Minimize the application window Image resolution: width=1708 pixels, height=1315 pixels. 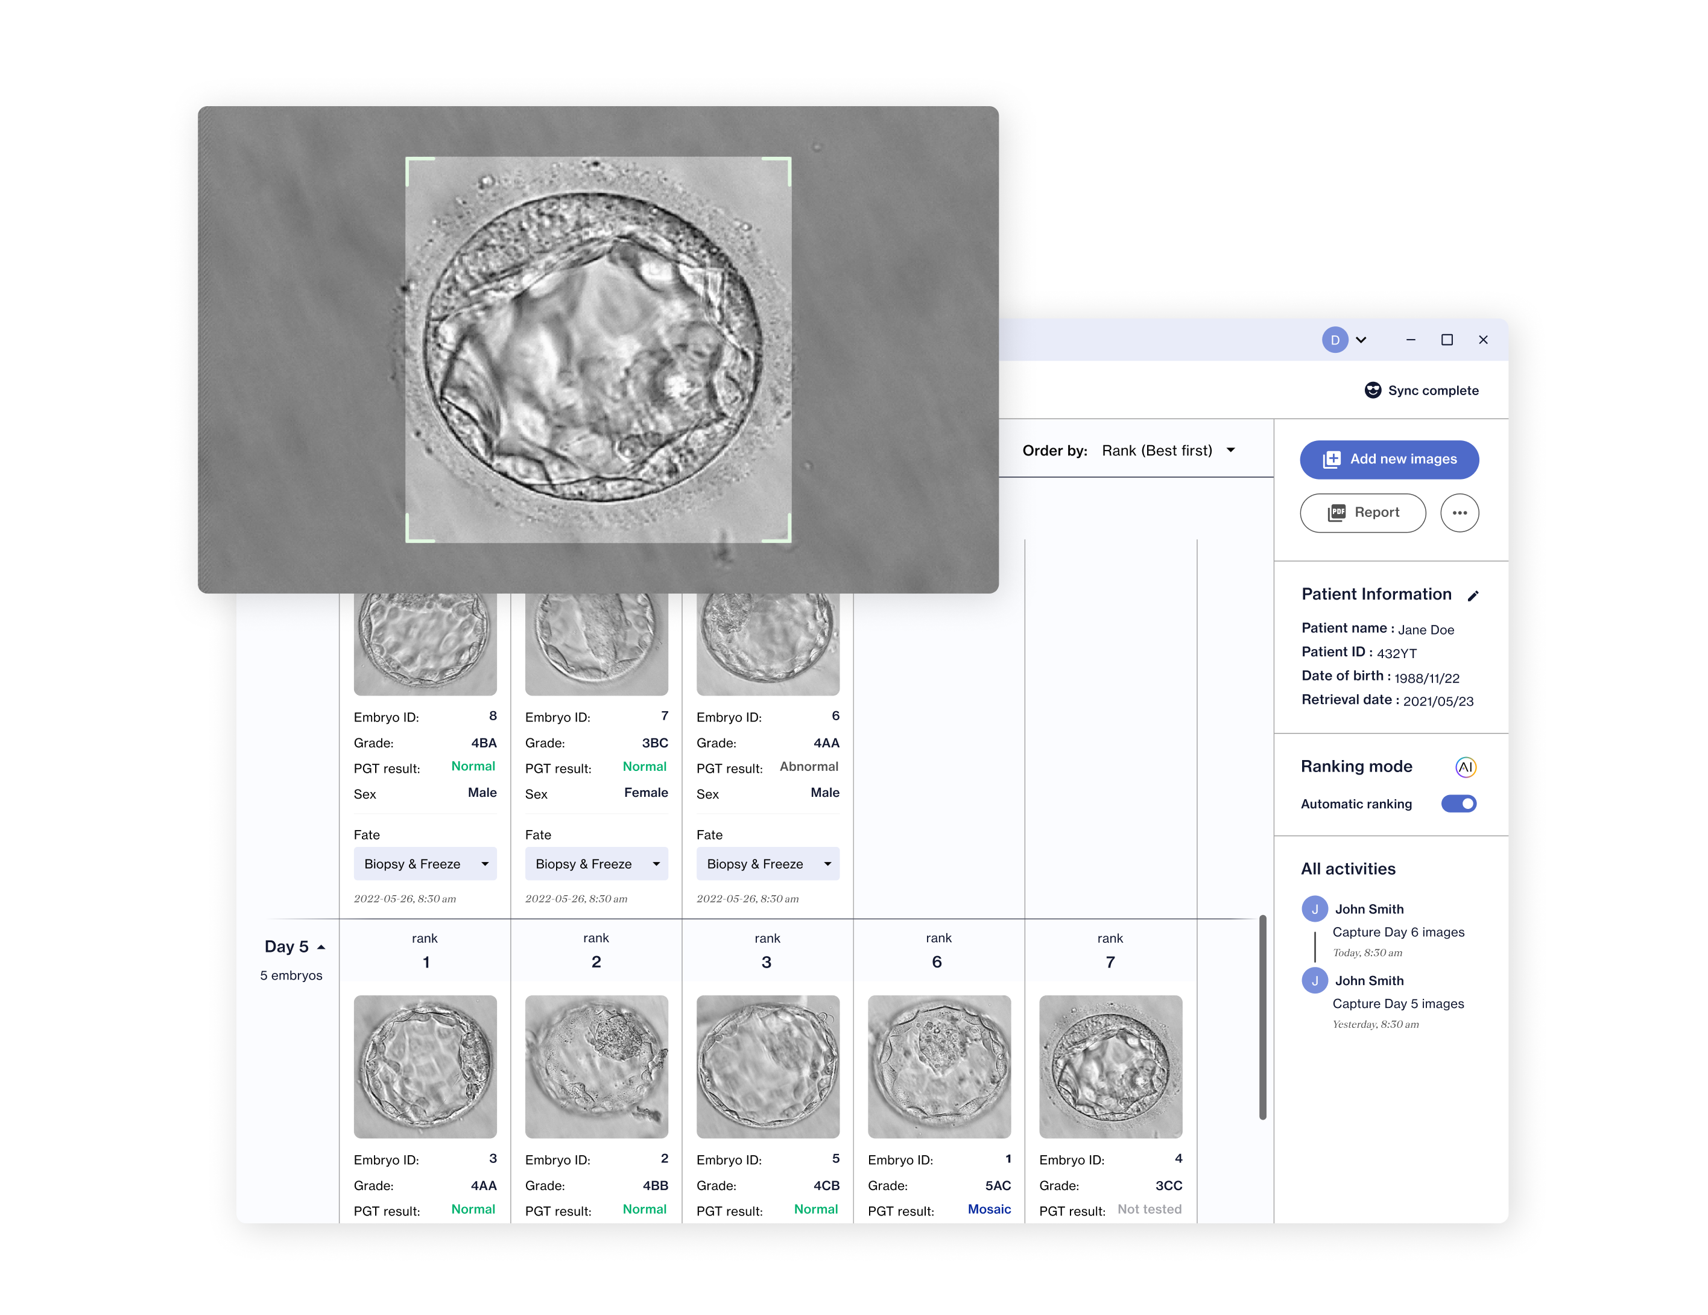(x=1410, y=340)
